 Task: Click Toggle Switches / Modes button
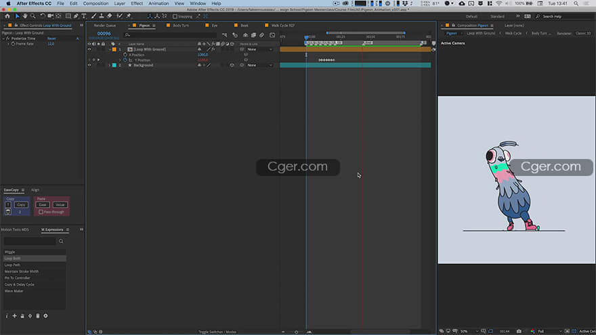click(x=217, y=332)
